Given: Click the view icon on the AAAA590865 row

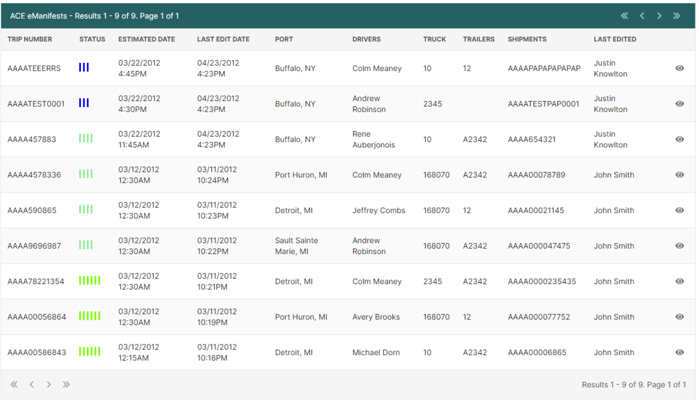Looking at the screenshot, I should click(680, 210).
